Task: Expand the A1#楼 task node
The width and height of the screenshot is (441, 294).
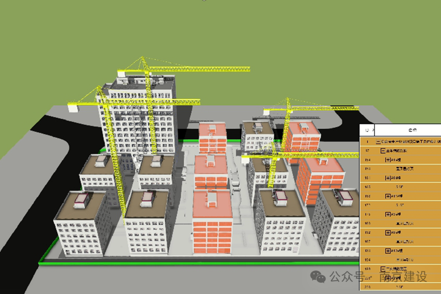Action: click(x=388, y=160)
